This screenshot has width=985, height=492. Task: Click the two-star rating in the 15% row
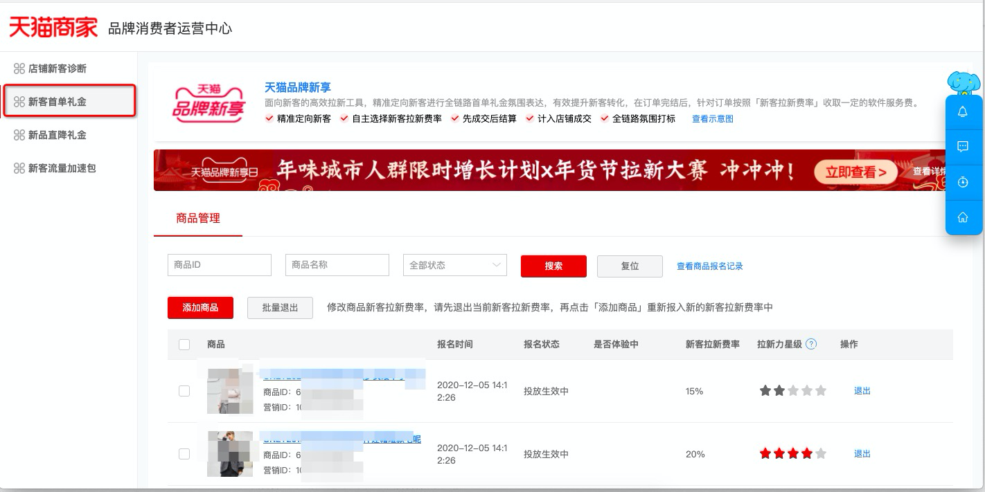[x=793, y=391]
